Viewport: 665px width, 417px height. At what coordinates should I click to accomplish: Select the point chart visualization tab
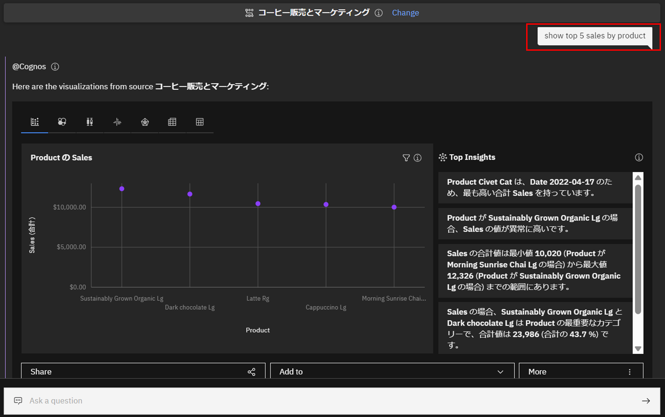click(35, 122)
